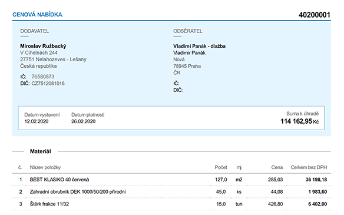Click the Cena column header
Image resolution: width=344 pixels, height=215 pixels.
277,167
